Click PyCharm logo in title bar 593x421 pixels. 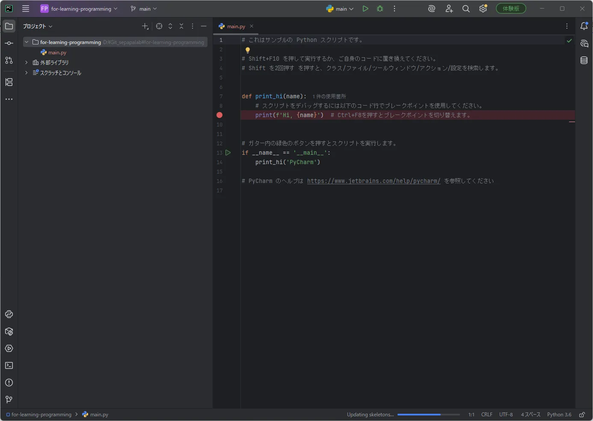click(x=9, y=9)
